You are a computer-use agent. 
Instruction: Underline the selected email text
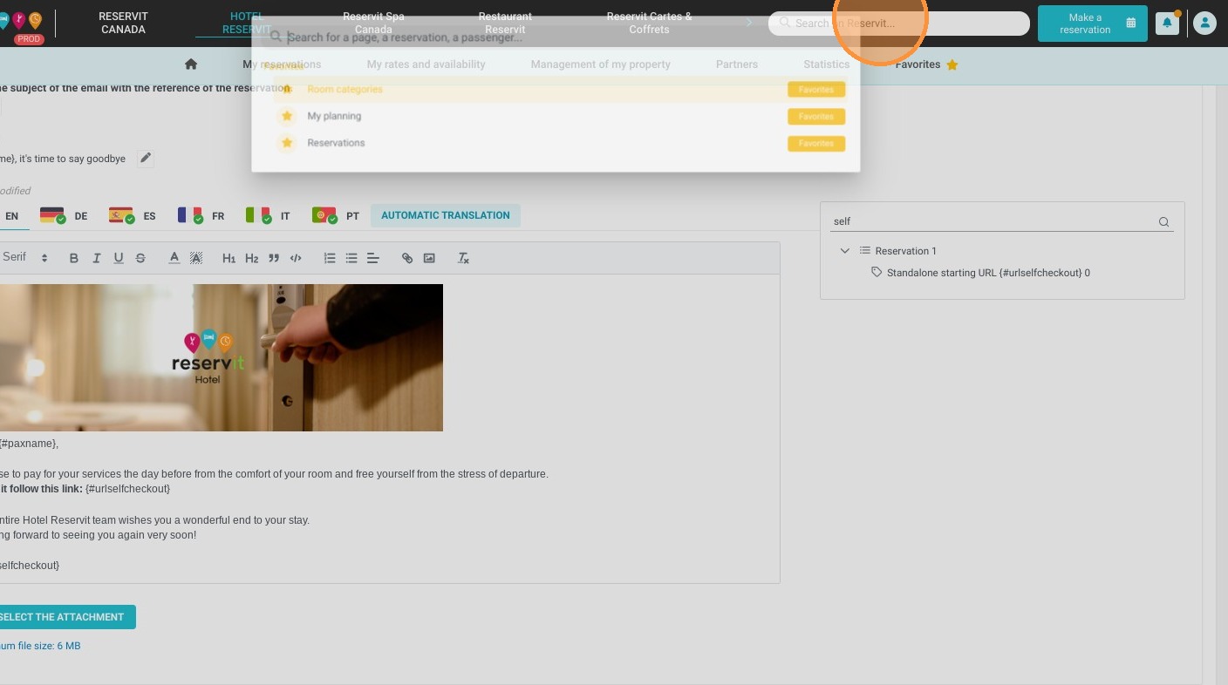pos(119,258)
